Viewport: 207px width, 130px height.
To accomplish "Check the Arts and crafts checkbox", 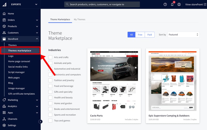I will pos(50,57).
